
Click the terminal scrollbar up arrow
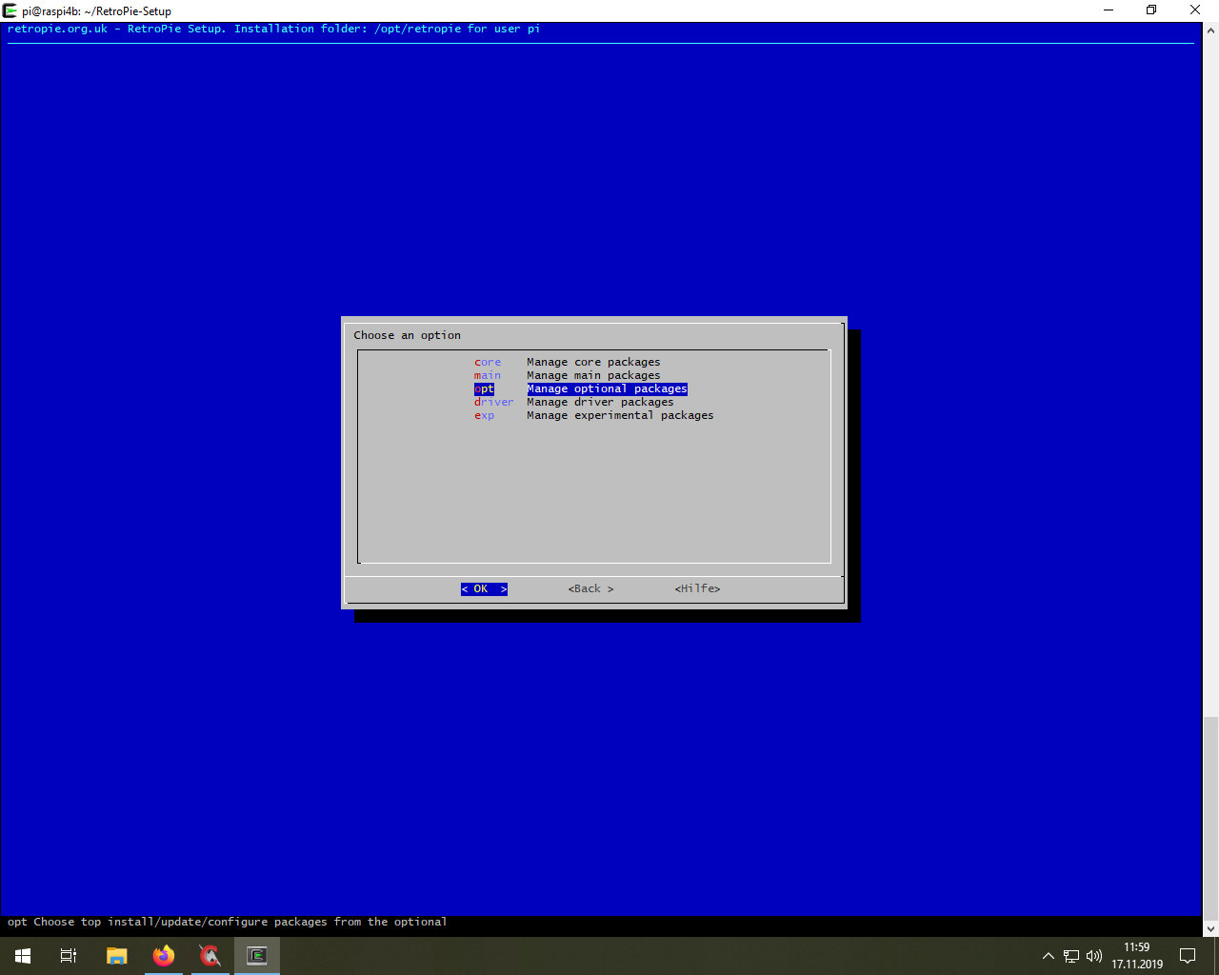click(x=1210, y=30)
